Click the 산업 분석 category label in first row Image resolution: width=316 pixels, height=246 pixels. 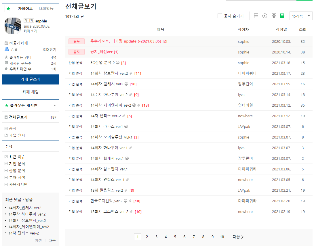click(x=75, y=63)
